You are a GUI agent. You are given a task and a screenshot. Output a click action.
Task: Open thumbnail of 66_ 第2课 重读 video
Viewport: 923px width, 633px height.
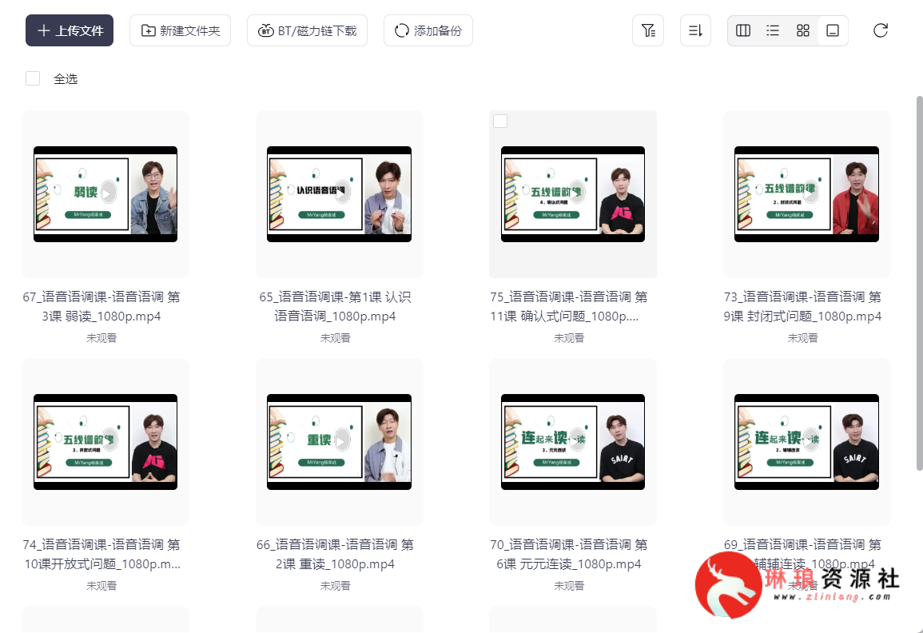[x=339, y=442]
